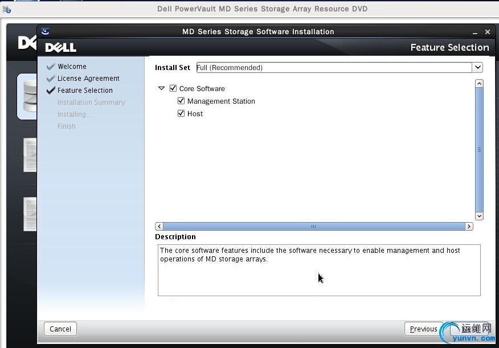The image size is (499, 348).
Task: Select the Management Station label
Action: tap(221, 101)
